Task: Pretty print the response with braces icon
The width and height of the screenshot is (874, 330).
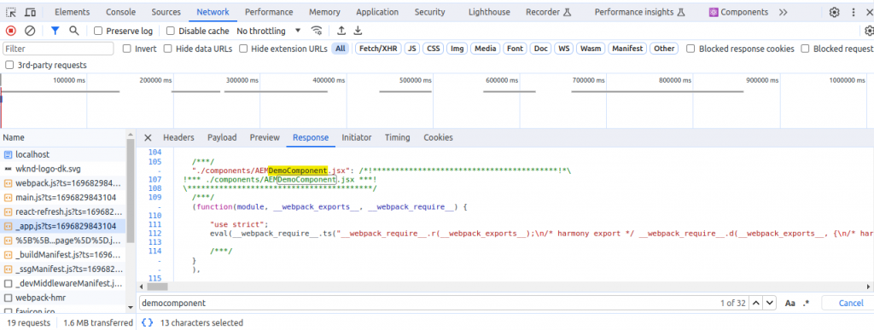Action: 147,322
